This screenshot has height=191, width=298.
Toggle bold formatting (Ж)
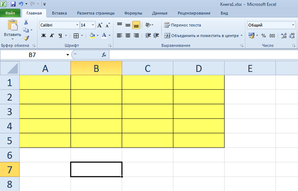43,35
